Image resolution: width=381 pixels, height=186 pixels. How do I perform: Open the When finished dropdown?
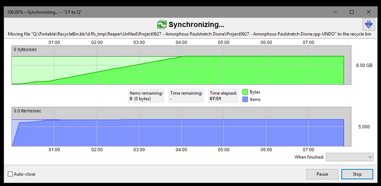point(349,157)
